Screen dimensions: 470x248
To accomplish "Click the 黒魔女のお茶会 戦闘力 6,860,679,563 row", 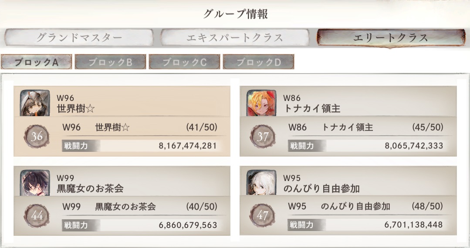I will 139,225.
